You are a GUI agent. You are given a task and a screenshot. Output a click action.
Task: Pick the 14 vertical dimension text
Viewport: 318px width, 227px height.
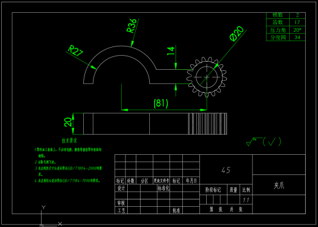171,51
